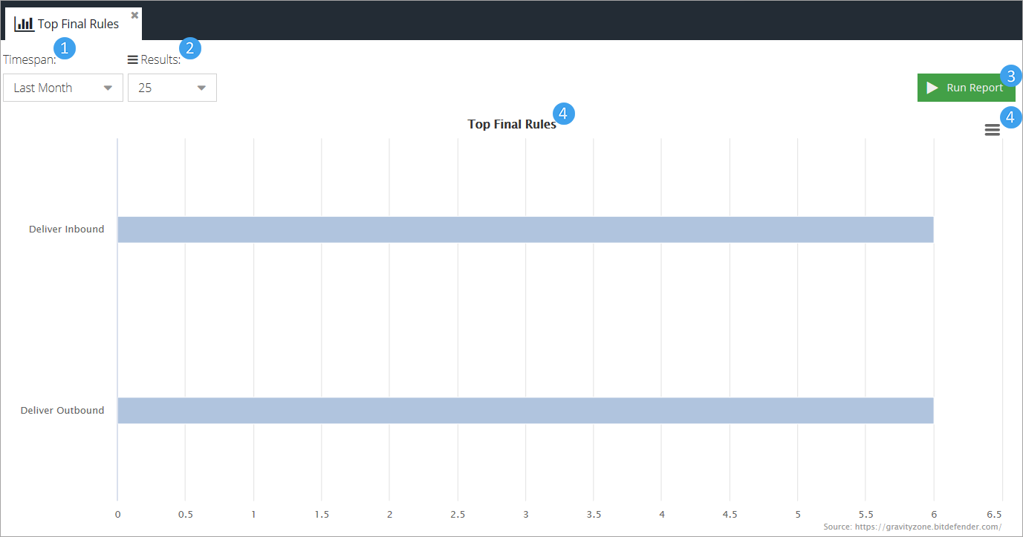Click the blue badge numbered 3
The width and height of the screenshot is (1023, 537).
pyautogui.click(x=1010, y=75)
